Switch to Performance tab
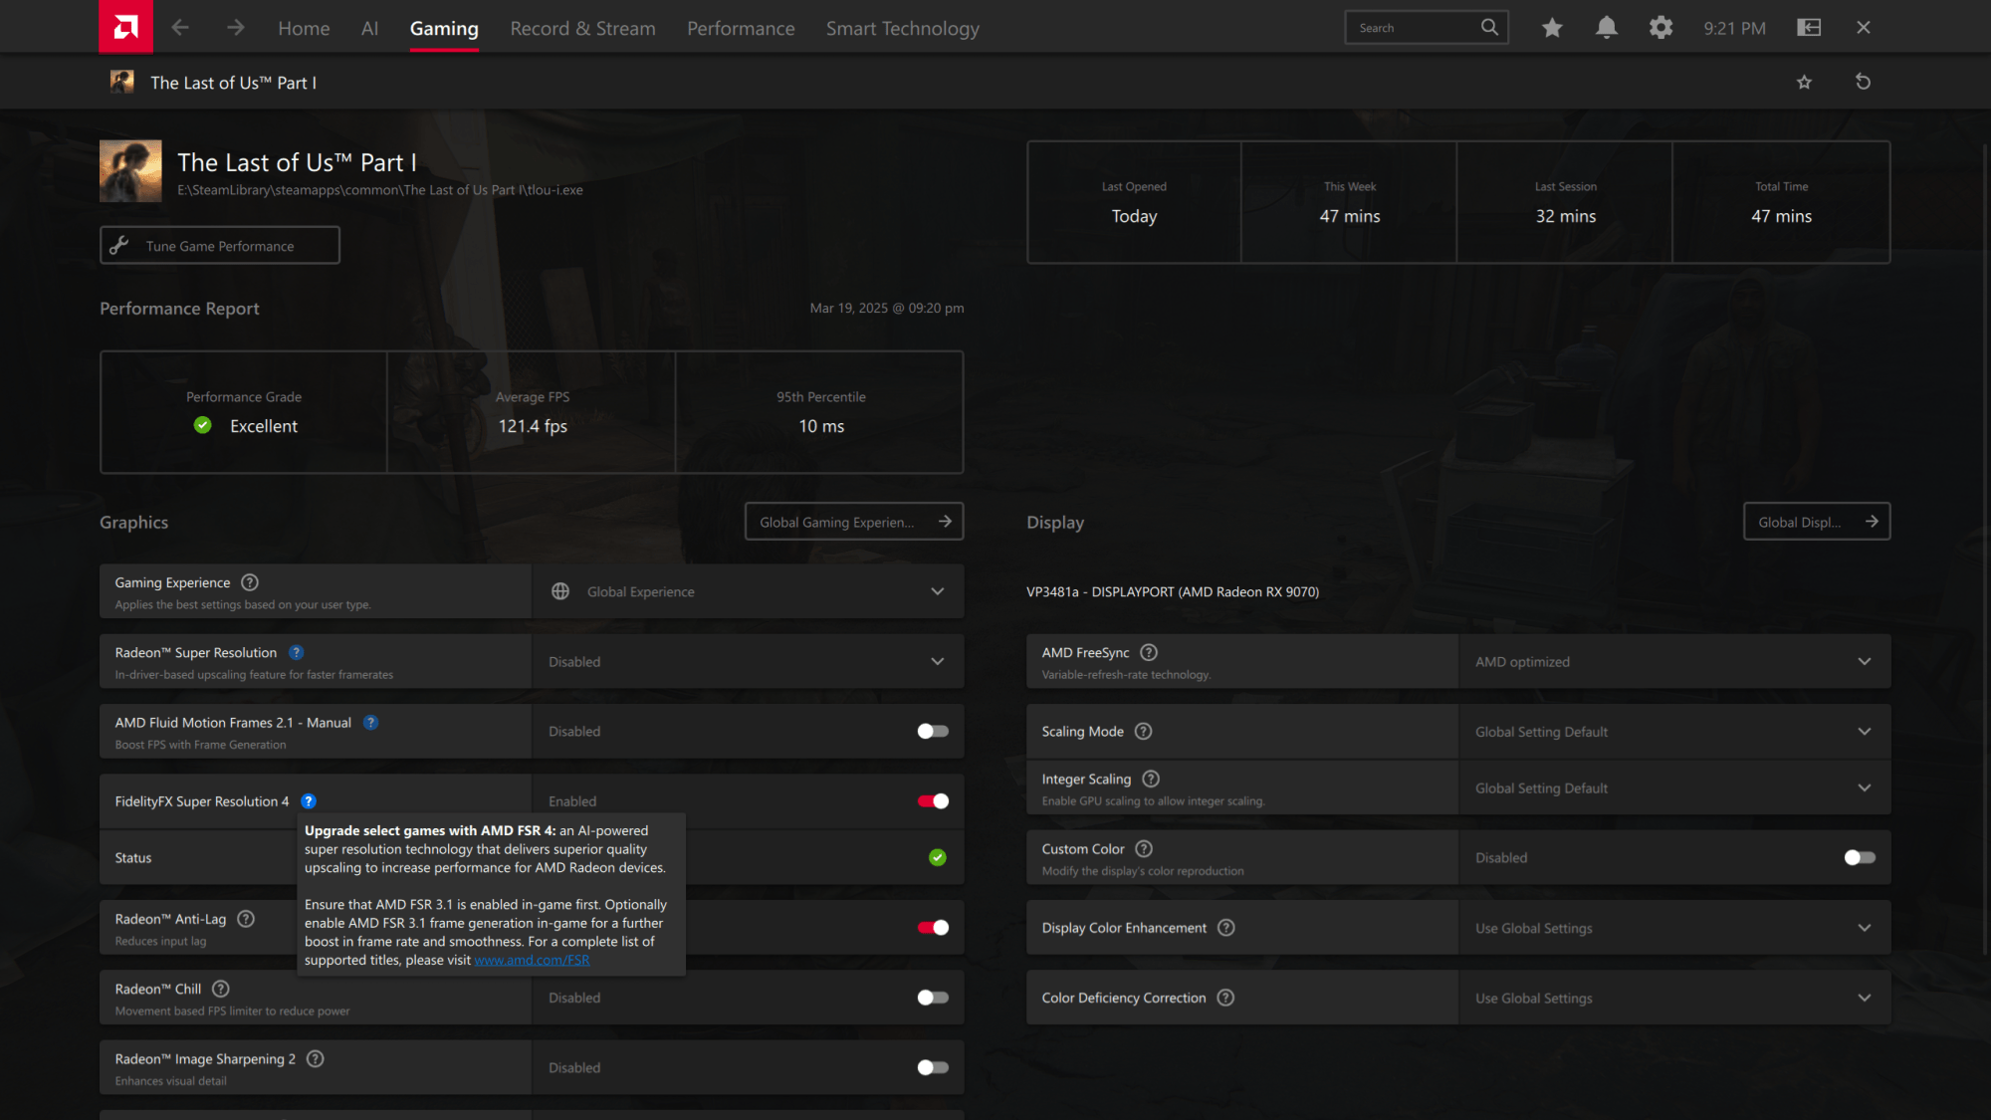Viewport: 1991px width, 1120px height. pos(741,28)
